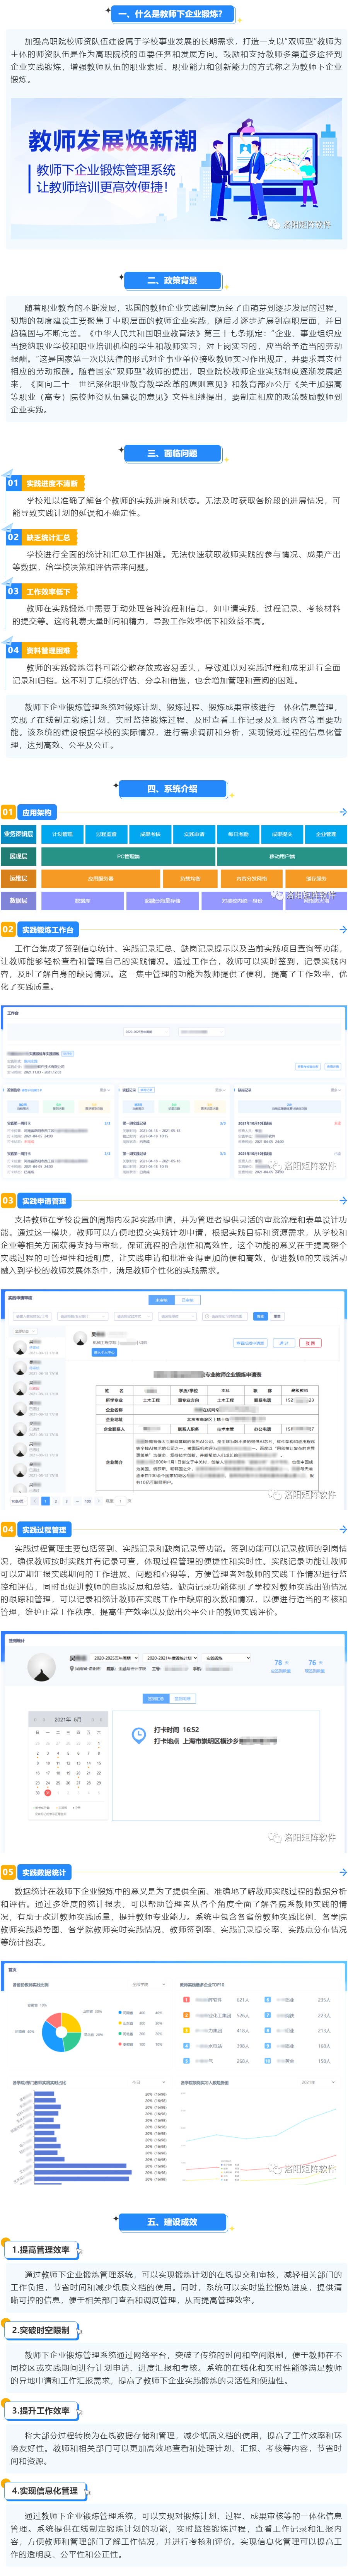Click the orange 应用层 layer label
The width and height of the screenshot is (348, 2576).
tap(19, 878)
